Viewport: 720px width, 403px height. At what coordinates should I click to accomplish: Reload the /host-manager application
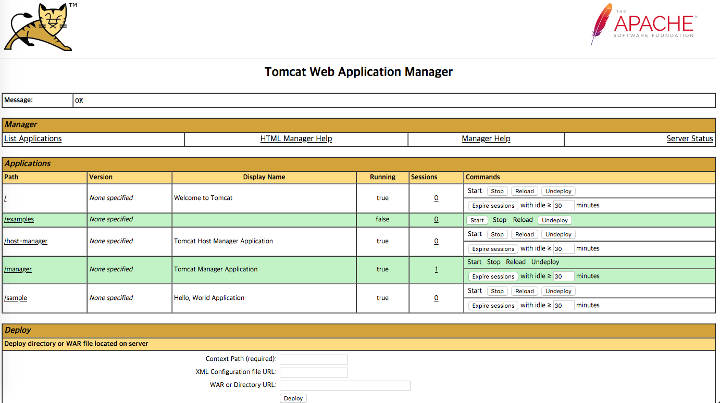[x=525, y=234]
